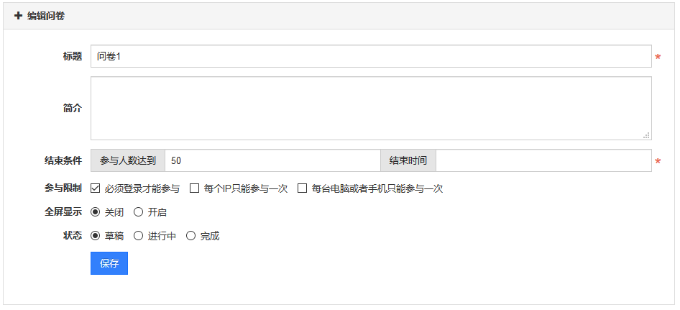680x310 pixels.
Task: Click the resize grip of 简介 textarea
Action: point(647,135)
